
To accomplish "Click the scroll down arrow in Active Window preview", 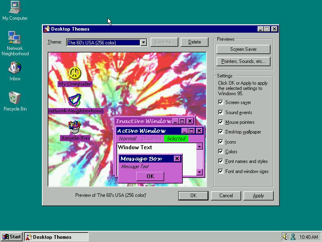I will [x=199, y=172].
